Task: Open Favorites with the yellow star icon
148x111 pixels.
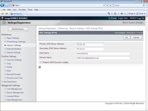Action: pos(2,14)
